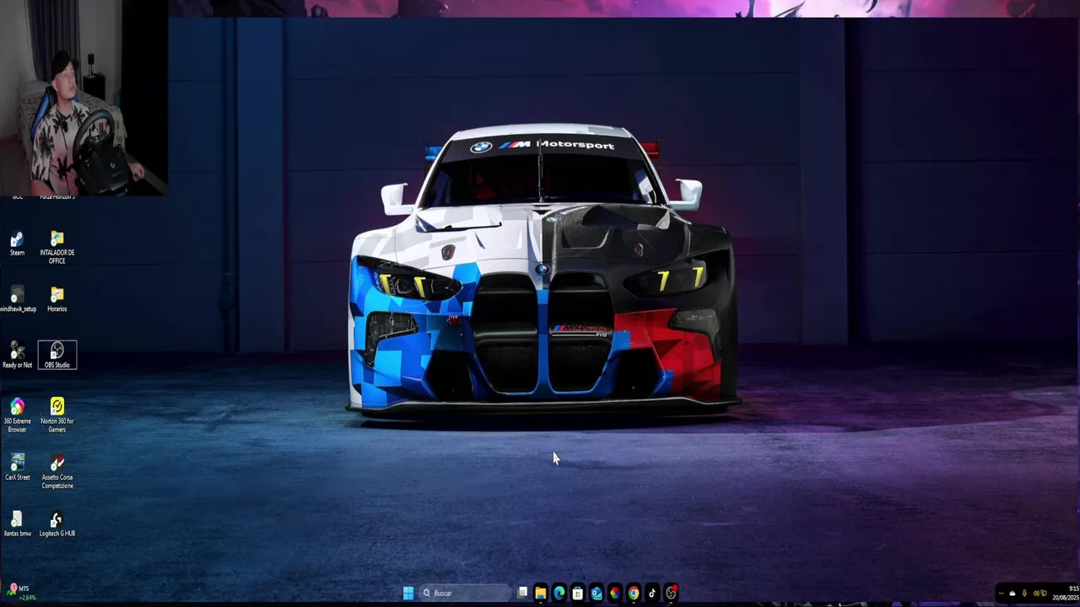Open Task View from the taskbar
The image size is (1080, 607).
[x=522, y=593]
